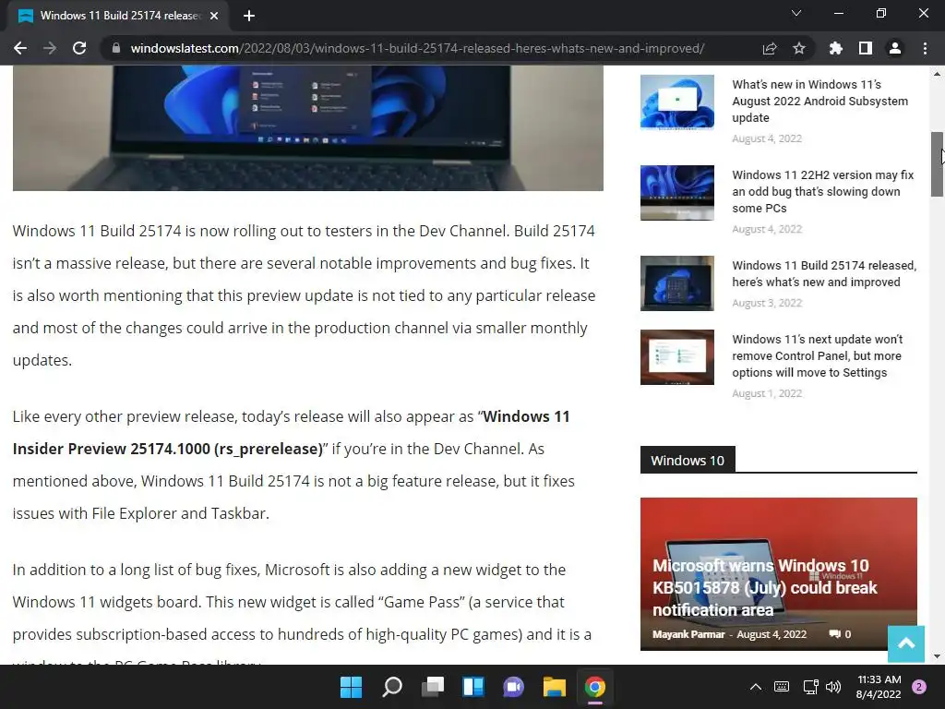Open the Teams Chat taskbar icon

[513, 687]
